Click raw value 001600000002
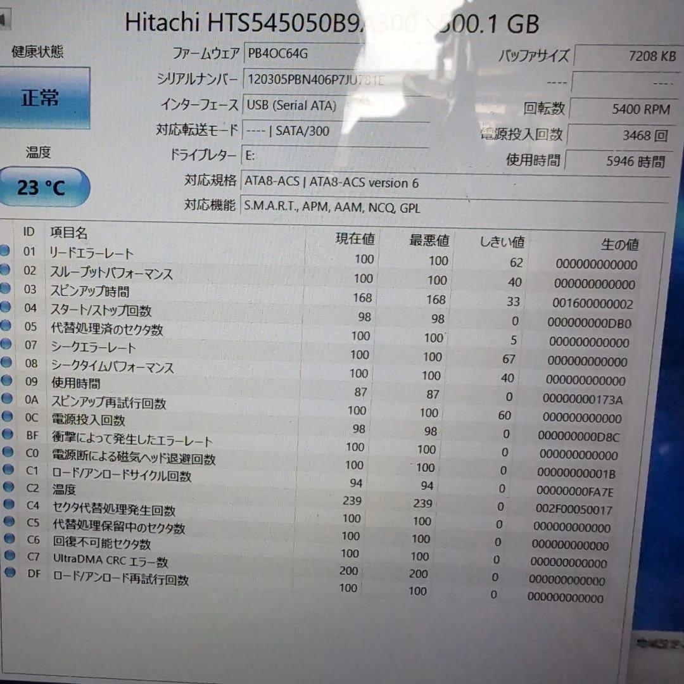The height and width of the screenshot is (684, 684). 592,303
